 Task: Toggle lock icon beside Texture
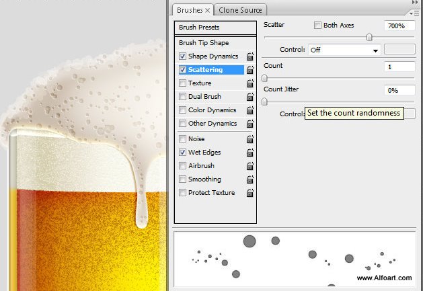(x=250, y=83)
